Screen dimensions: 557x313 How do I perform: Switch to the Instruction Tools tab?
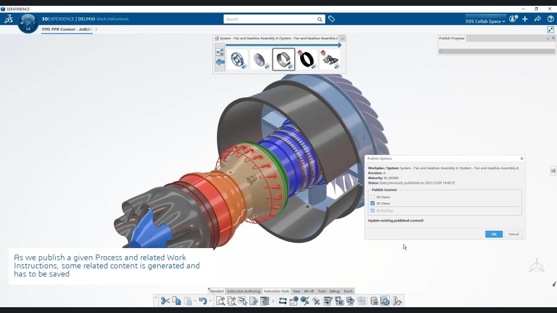pos(276,291)
